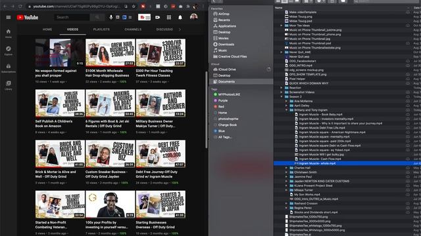
Task: Open the YouTube account avatar menu
Action: [193, 17]
